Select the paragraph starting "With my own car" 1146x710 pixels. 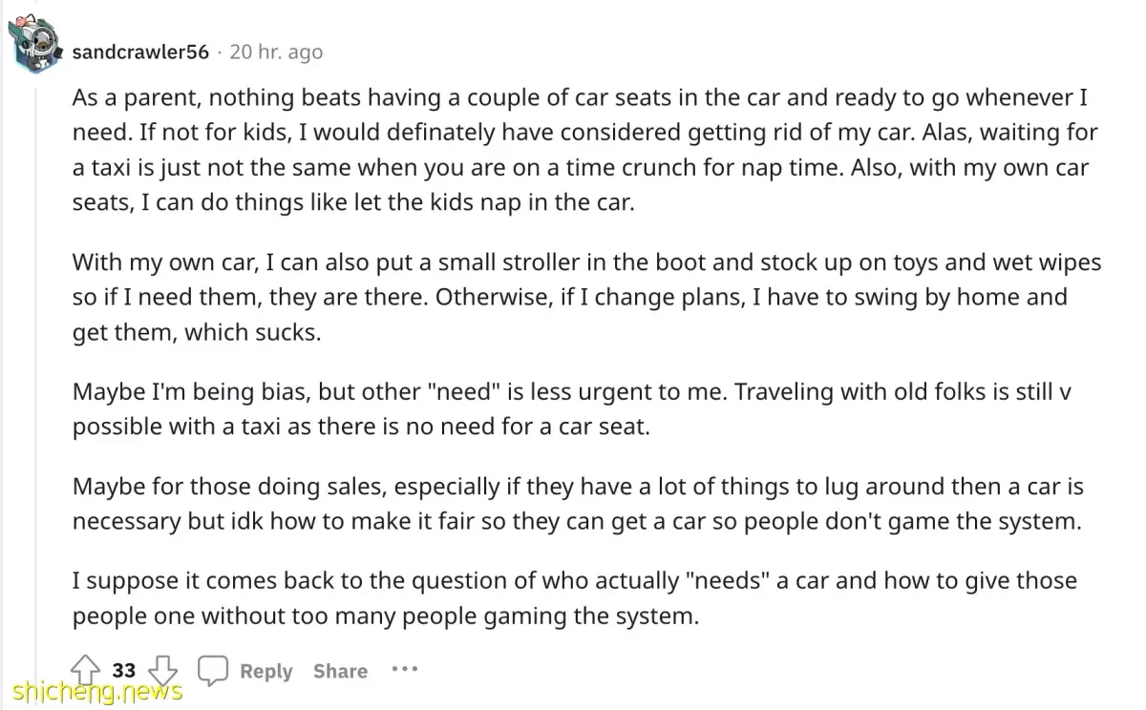(x=587, y=297)
